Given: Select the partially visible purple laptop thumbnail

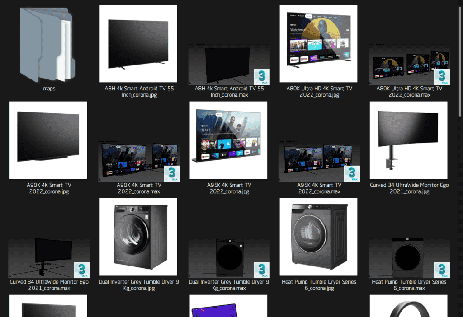Looking at the screenshot, I should [228, 306].
